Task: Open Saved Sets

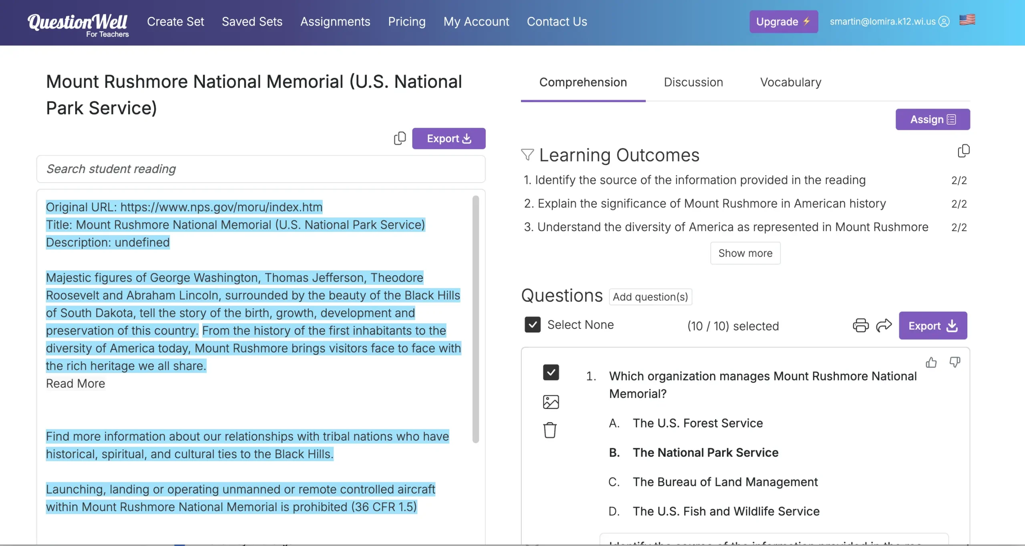Action: (x=252, y=22)
